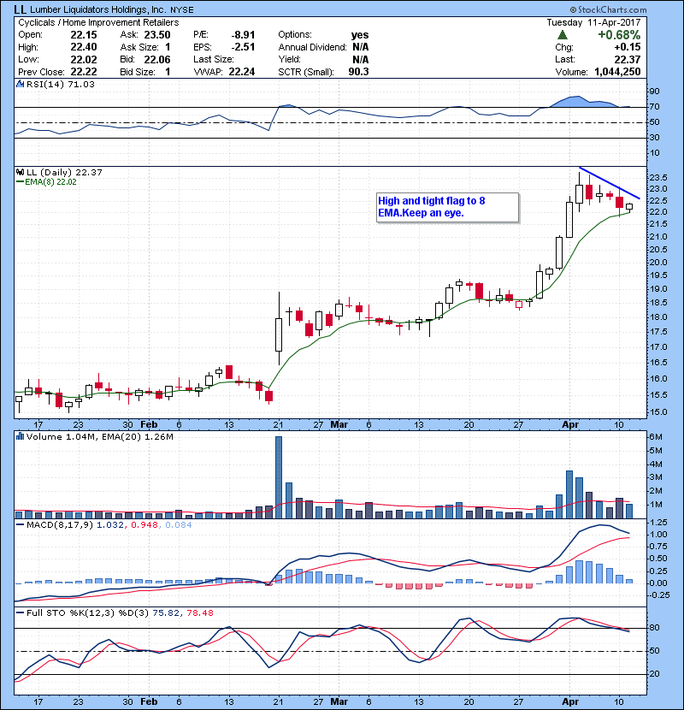Click the Volume value 1,044,250
The height and width of the screenshot is (710, 684).
pos(617,72)
